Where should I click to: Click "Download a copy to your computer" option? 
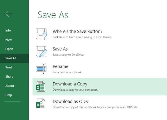click(75, 90)
